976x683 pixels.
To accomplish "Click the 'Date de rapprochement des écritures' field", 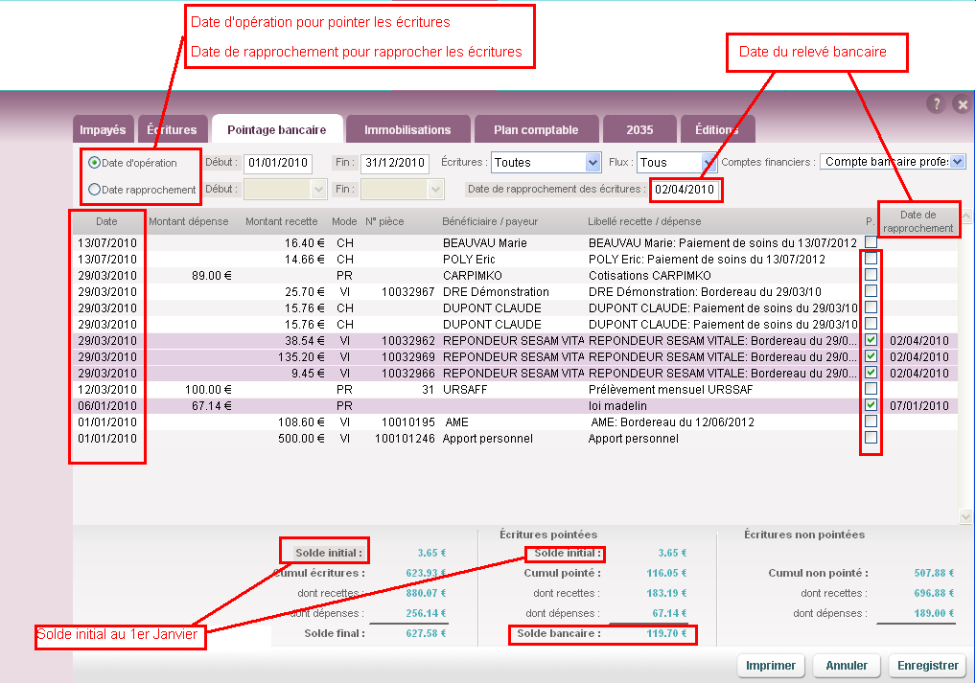I will pyautogui.click(x=685, y=190).
